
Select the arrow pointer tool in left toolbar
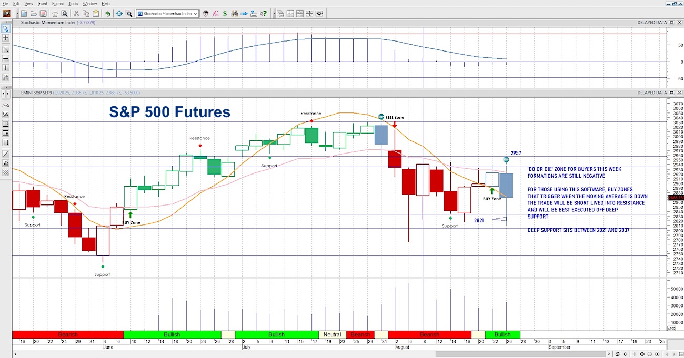click(6, 28)
